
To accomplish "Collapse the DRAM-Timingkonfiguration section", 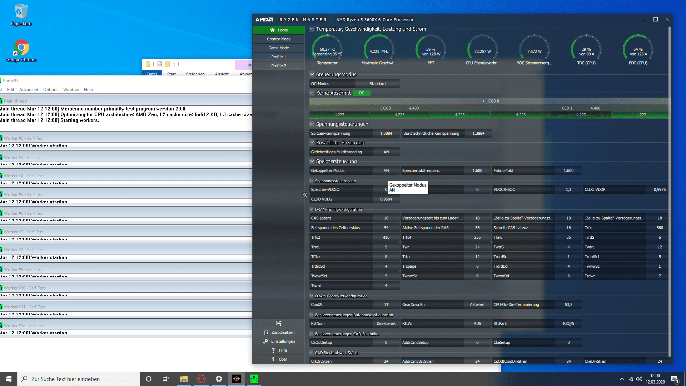I will (x=312, y=209).
